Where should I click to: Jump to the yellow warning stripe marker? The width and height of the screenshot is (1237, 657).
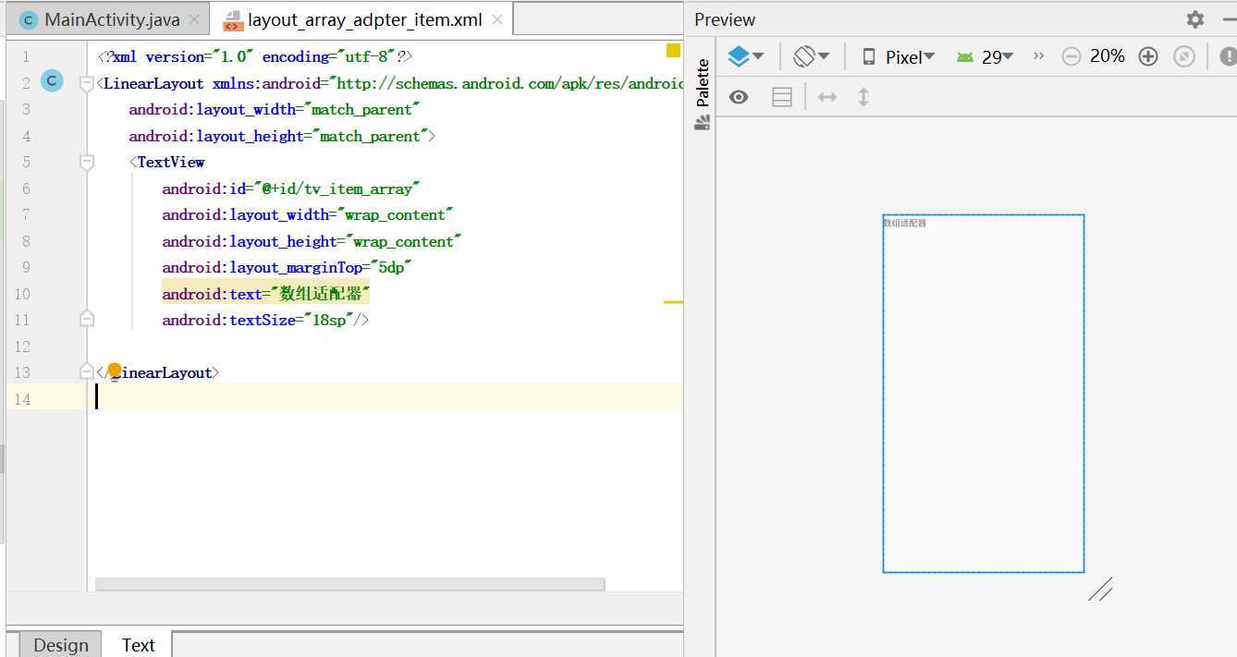(673, 302)
